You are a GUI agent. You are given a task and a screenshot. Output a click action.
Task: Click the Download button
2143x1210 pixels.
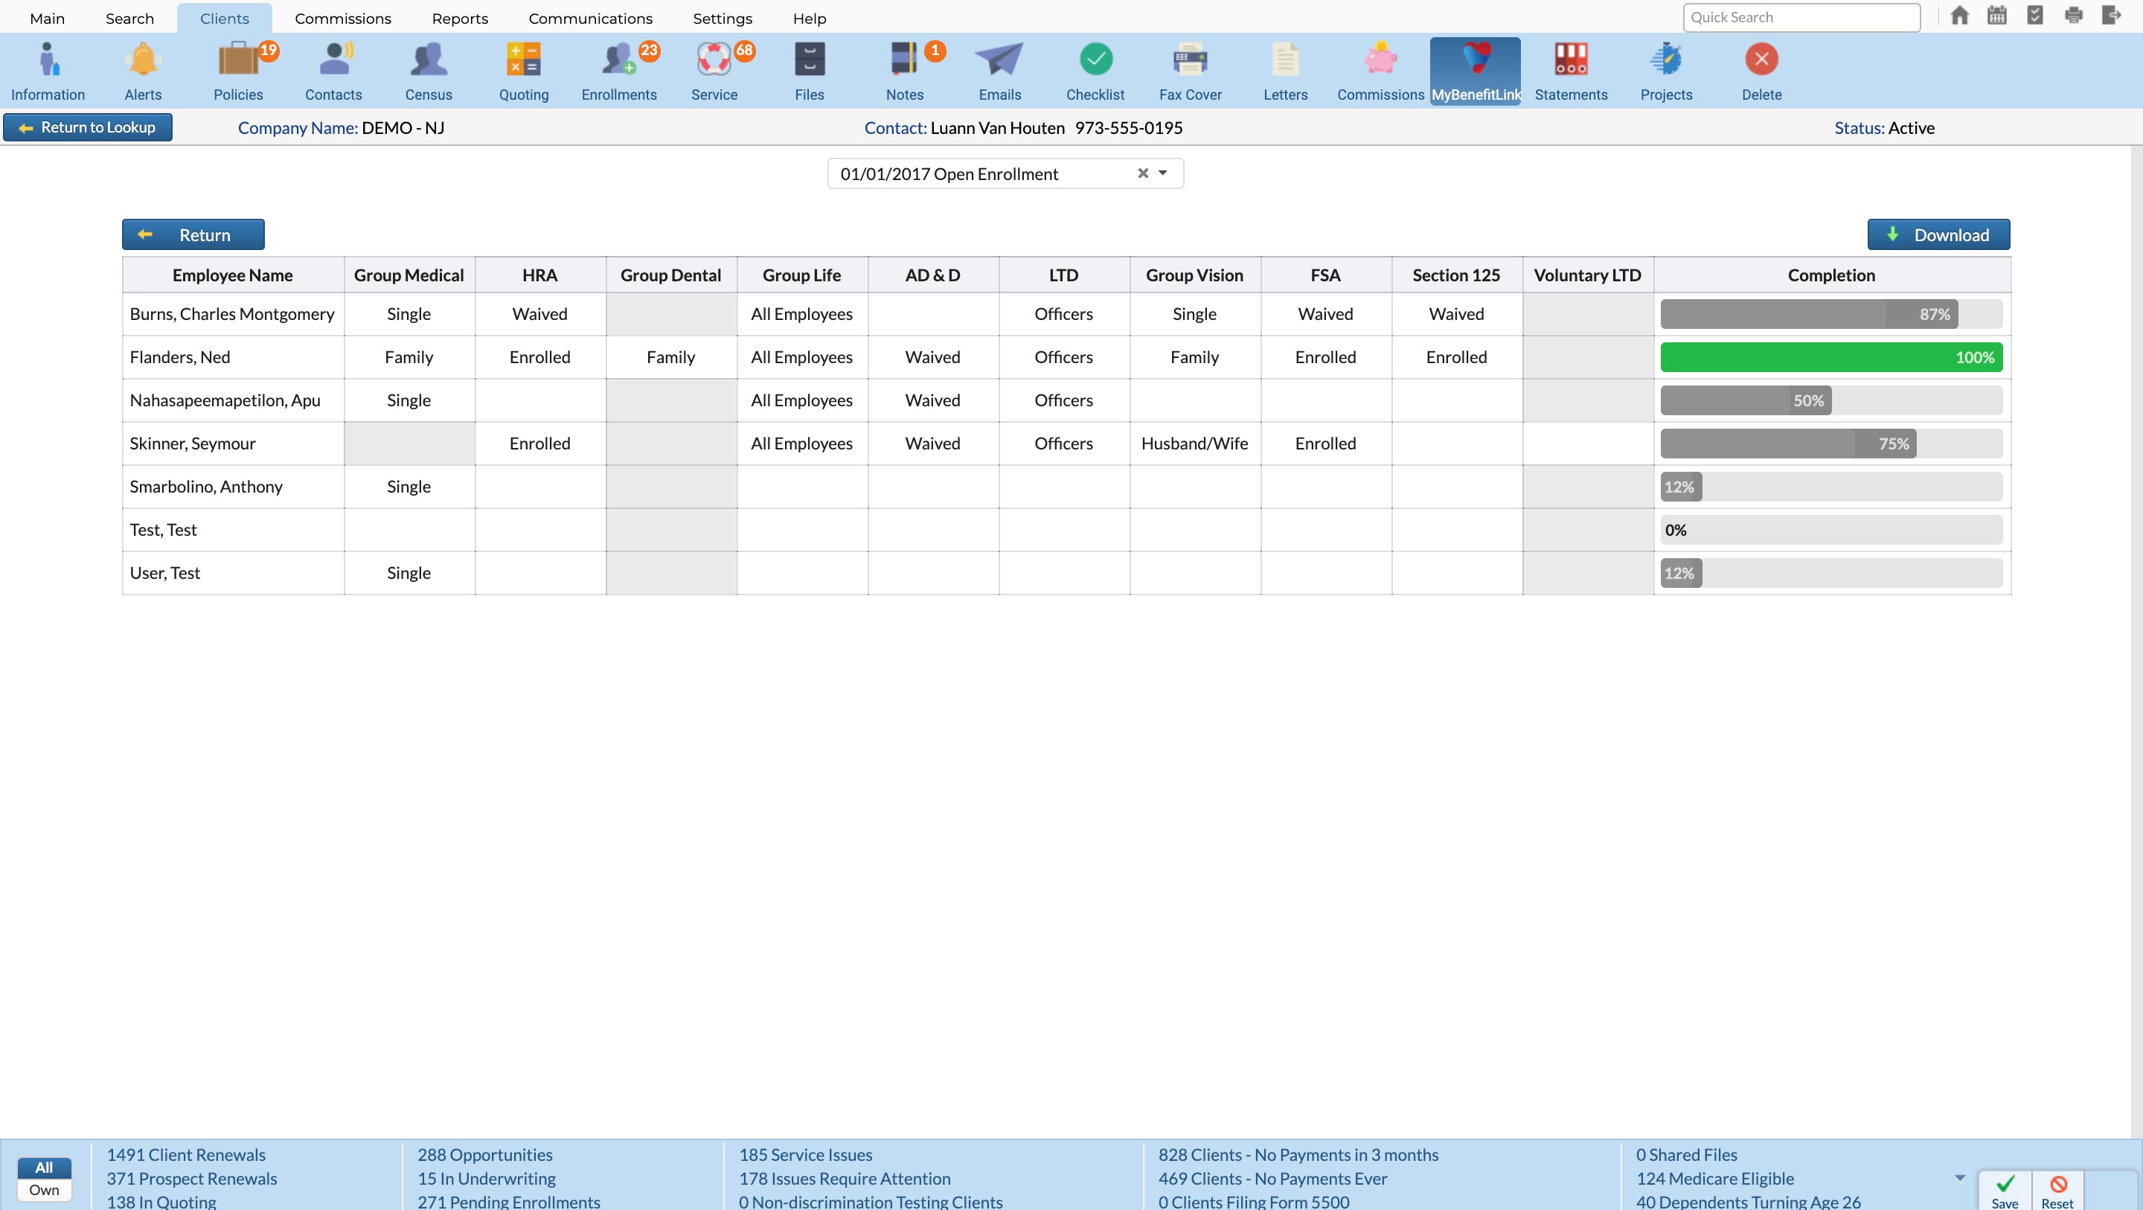click(1938, 234)
